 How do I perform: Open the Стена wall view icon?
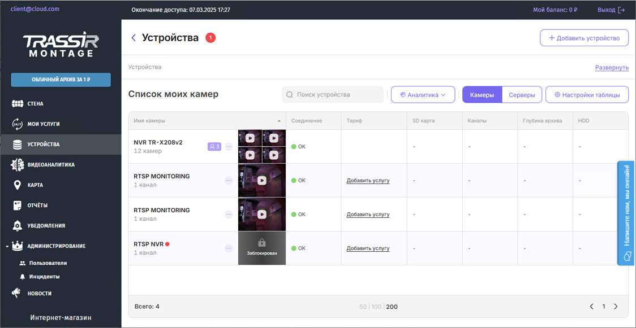pyautogui.click(x=17, y=104)
